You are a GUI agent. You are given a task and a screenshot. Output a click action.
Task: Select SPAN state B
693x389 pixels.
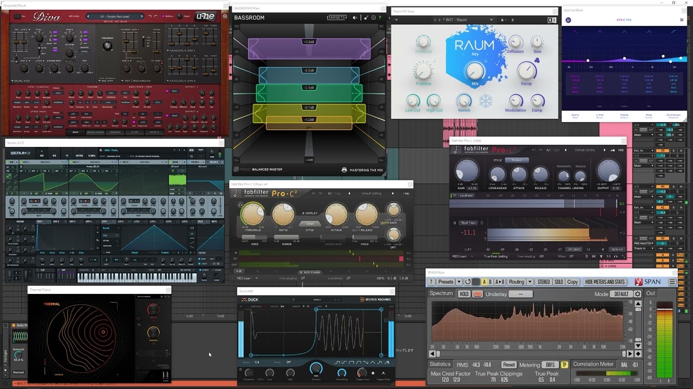pos(491,282)
